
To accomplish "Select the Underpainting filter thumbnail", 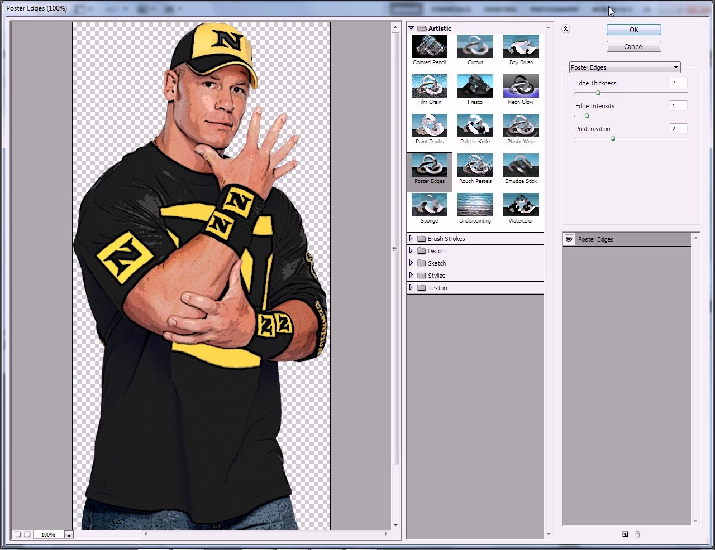I will pyautogui.click(x=475, y=205).
